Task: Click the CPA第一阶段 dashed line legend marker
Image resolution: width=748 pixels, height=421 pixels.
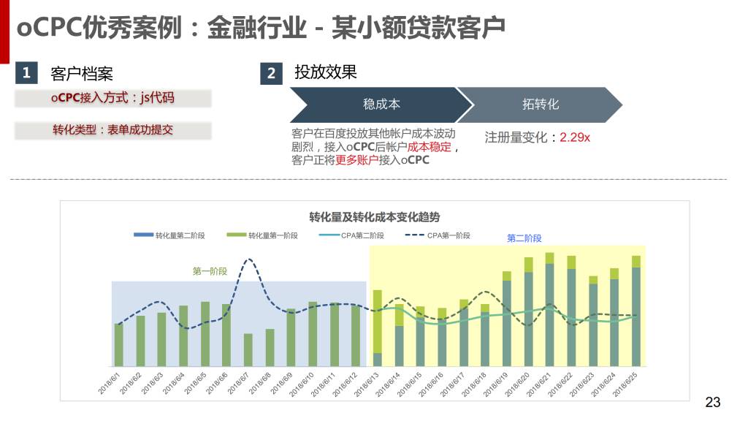Action: [415, 235]
